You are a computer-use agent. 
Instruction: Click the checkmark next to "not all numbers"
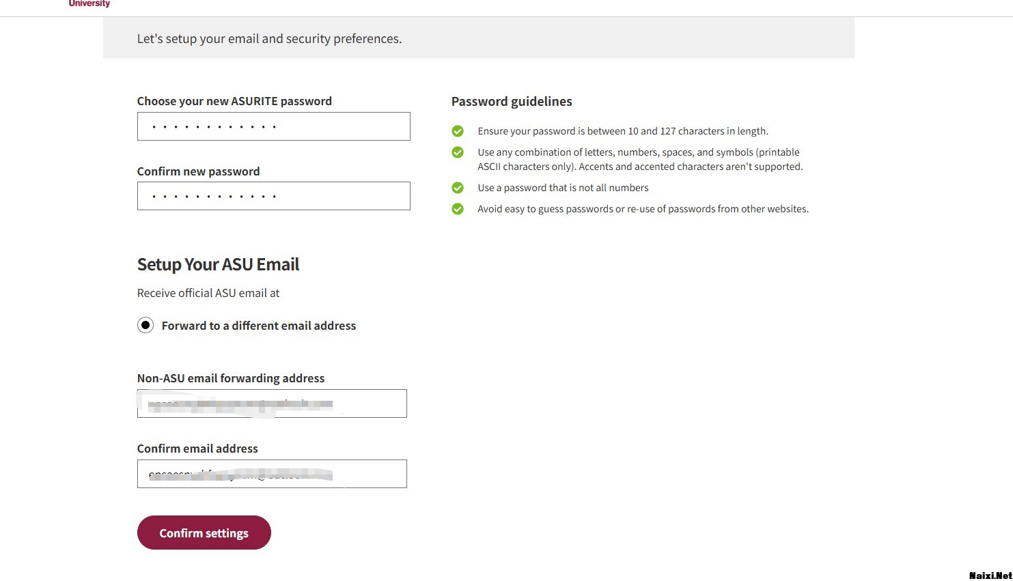458,188
